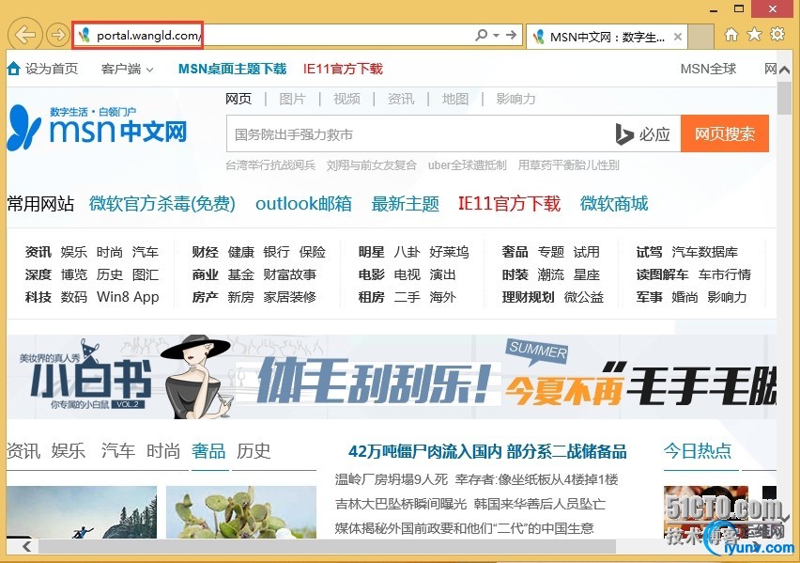The height and width of the screenshot is (563, 800).
Task: Click the browser forward arrow button
Action: (57, 35)
